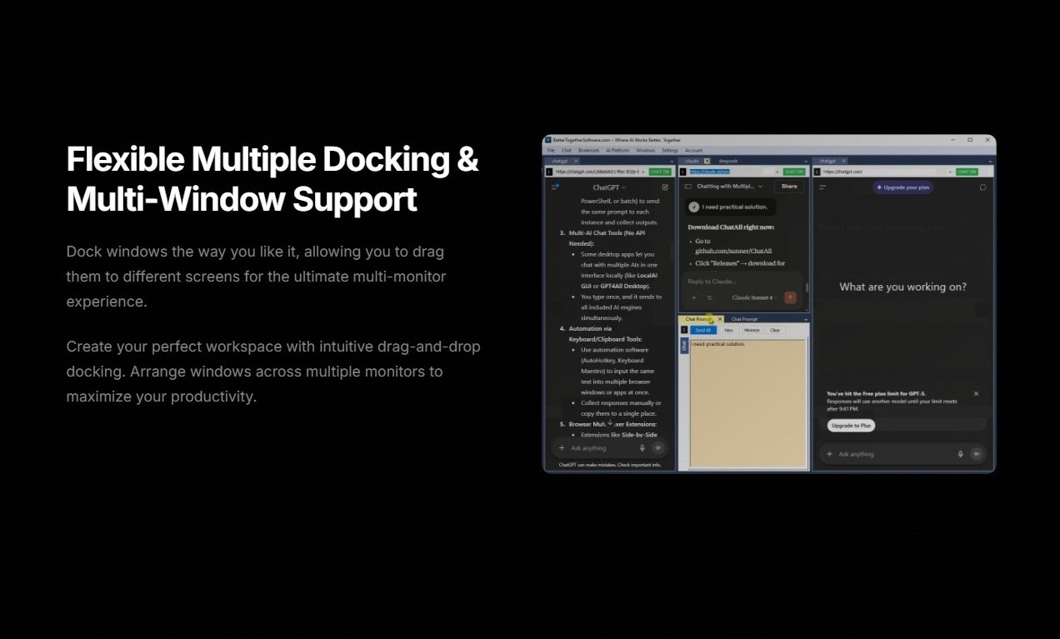Toggle temporary chat icon in right ChatGPT
This screenshot has height=639, width=1060.
[982, 187]
